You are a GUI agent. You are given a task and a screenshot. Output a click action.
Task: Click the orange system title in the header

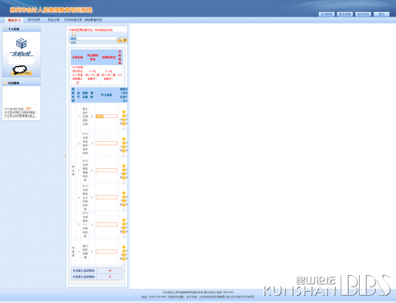coord(51,10)
